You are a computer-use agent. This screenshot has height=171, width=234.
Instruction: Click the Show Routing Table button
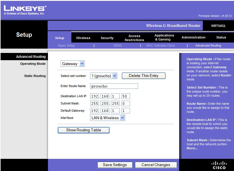pos(83,130)
